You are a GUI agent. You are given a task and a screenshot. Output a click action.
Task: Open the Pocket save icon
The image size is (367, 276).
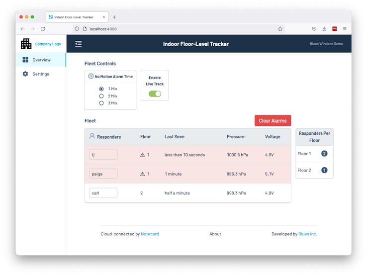(x=314, y=29)
